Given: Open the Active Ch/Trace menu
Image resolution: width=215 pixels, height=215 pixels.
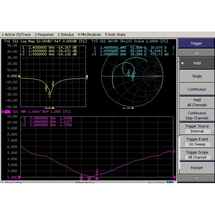Looking at the screenshot, I should (16, 35).
